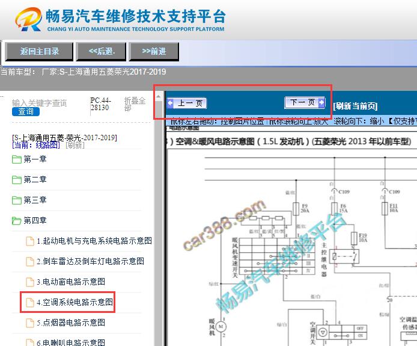Click the document icon of 4.空调系统 item
The height and width of the screenshot is (346, 417).
click(x=30, y=302)
